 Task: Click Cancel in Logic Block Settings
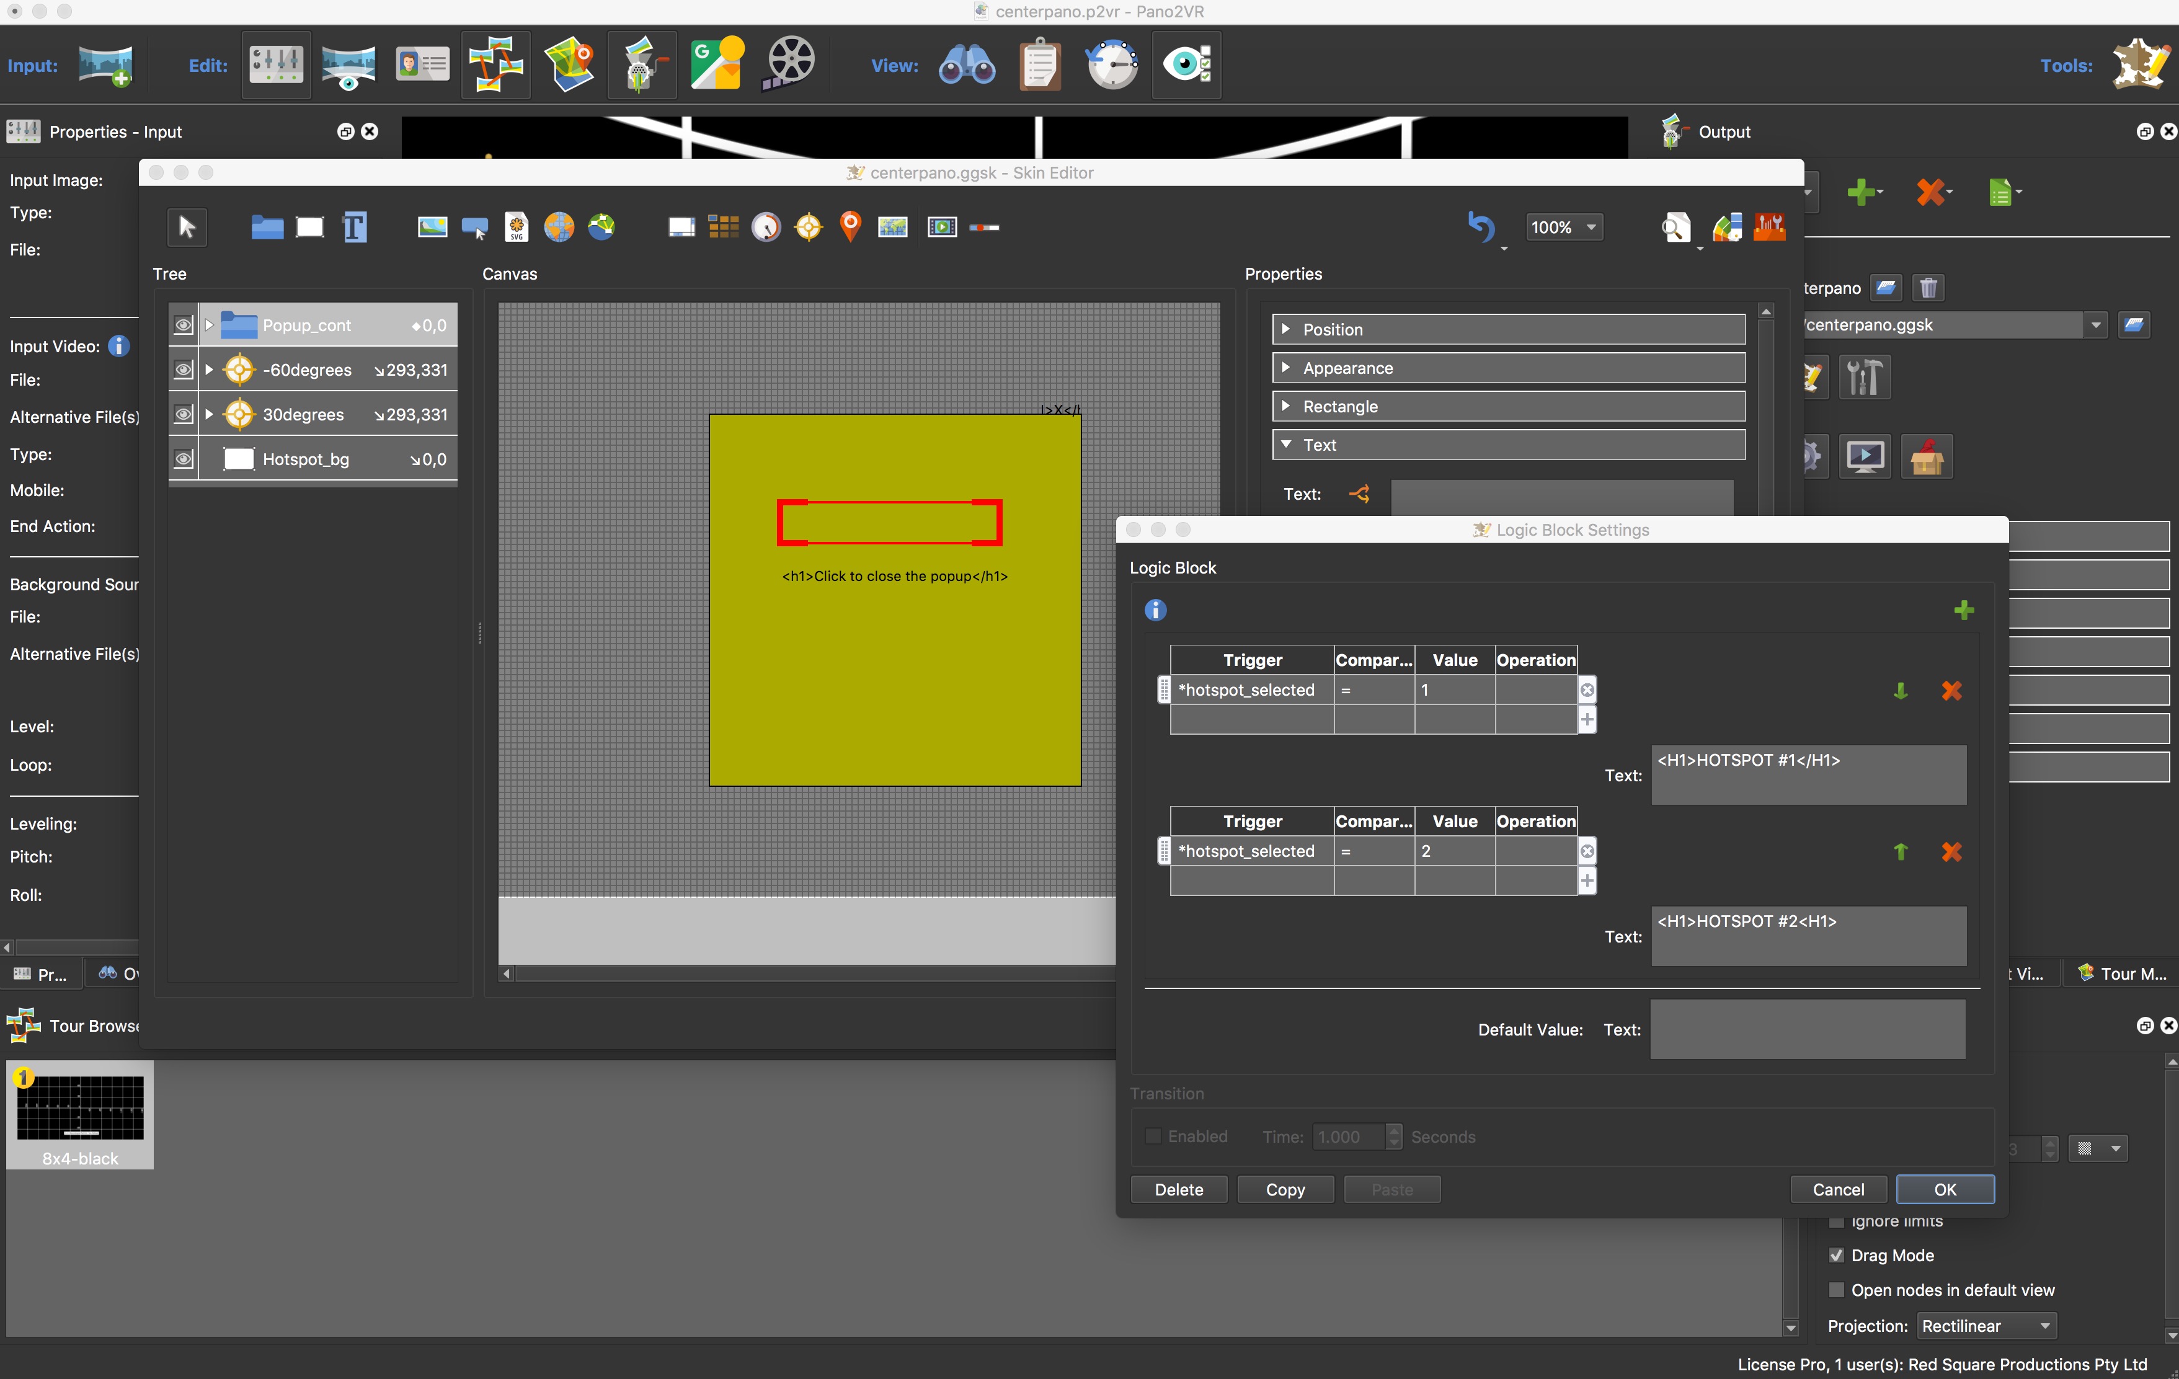click(1838, 1190)
